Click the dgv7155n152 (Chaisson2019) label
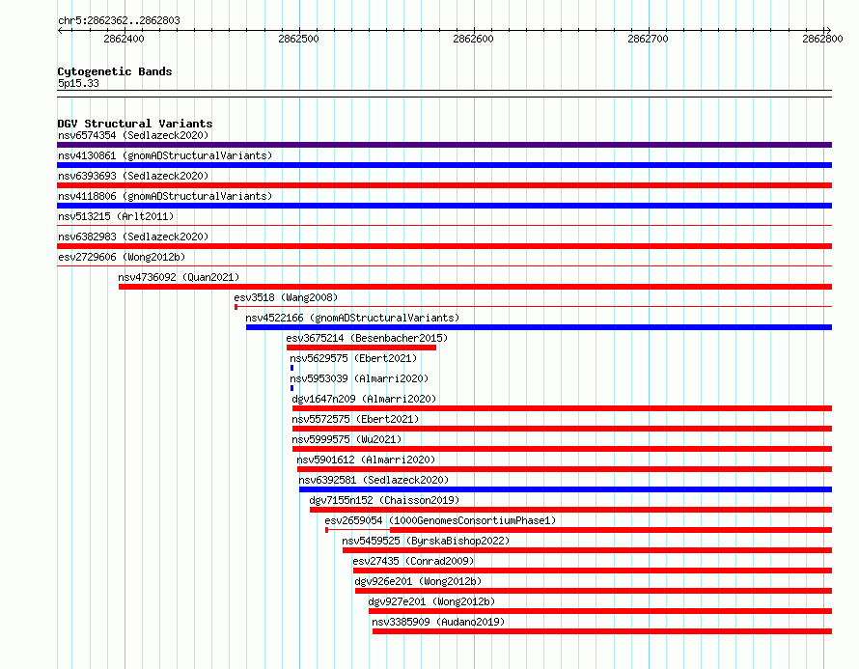This screenshot has width=859, height=669. [384, 500]
